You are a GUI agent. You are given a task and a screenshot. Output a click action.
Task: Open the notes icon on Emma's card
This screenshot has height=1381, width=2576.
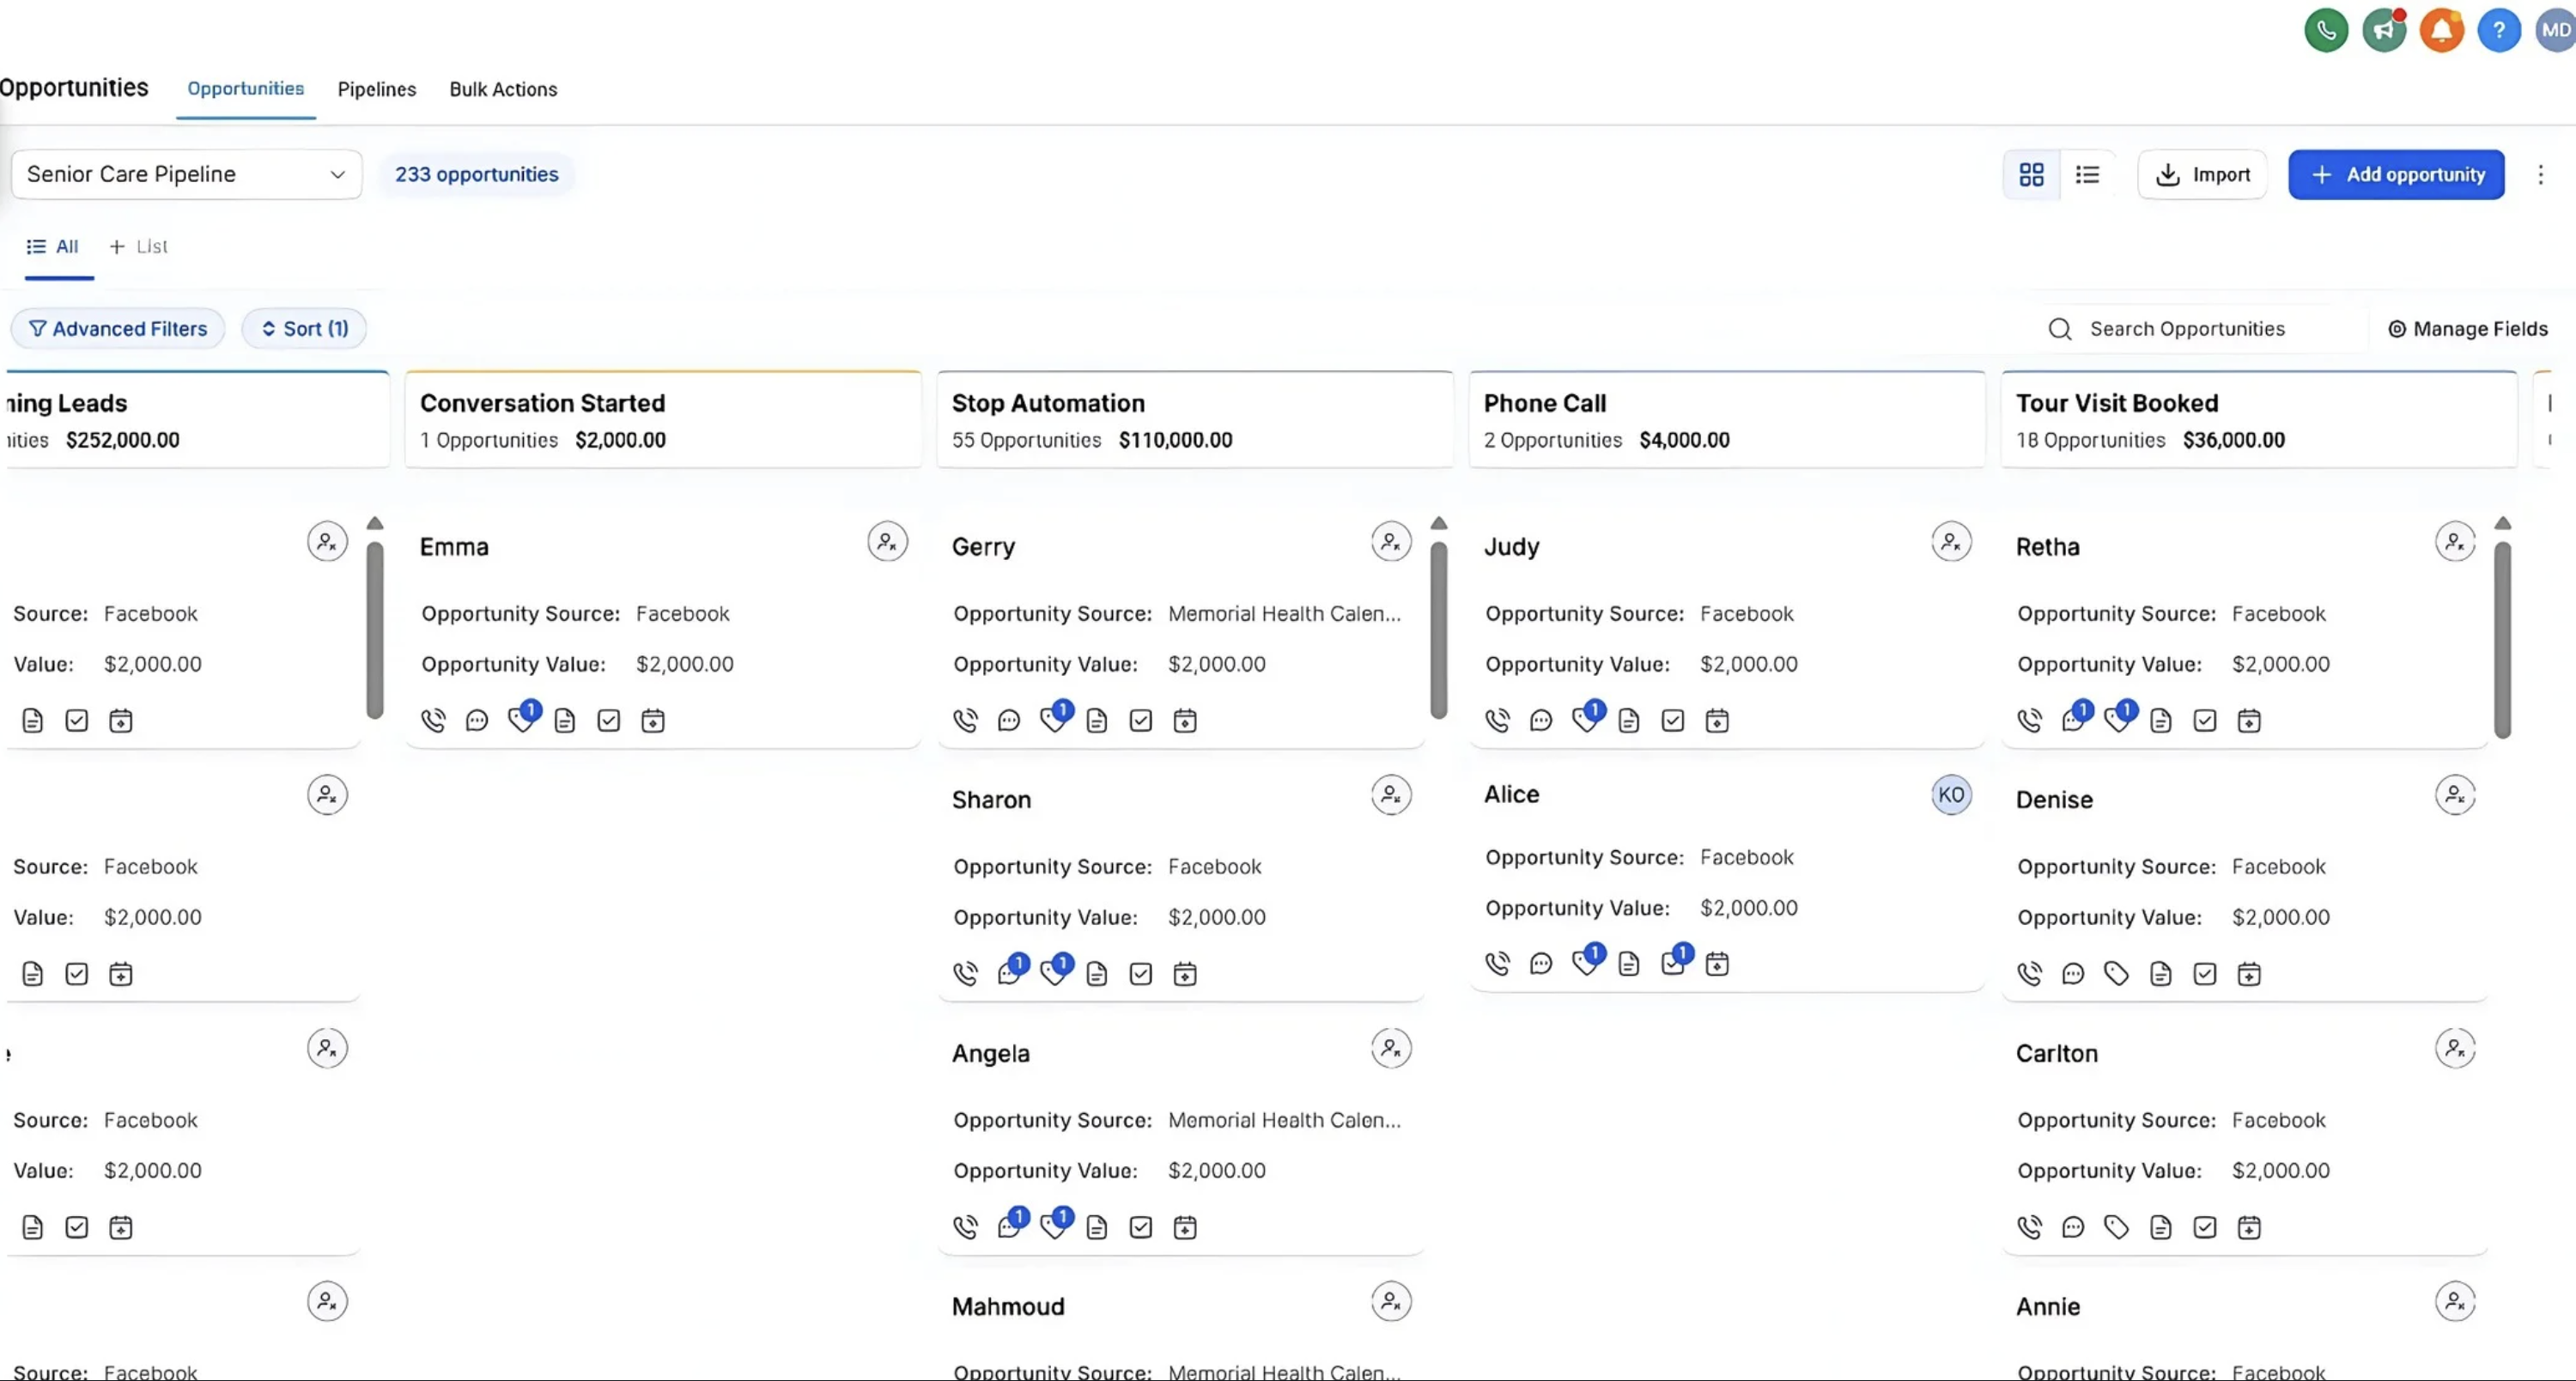tap(565, 720)
